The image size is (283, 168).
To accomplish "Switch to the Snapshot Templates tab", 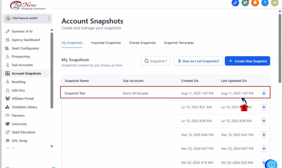I will (x=179, y=43).
